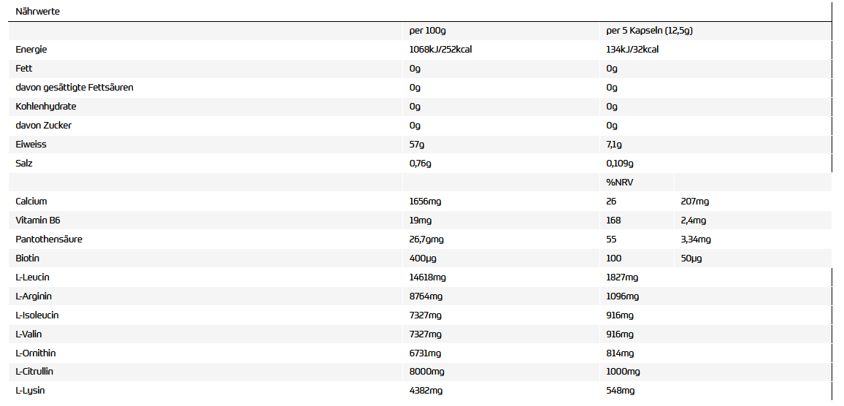Screen dimensions: 844x406
Task: Click the Biotin 50µg value
Action: 691,258
